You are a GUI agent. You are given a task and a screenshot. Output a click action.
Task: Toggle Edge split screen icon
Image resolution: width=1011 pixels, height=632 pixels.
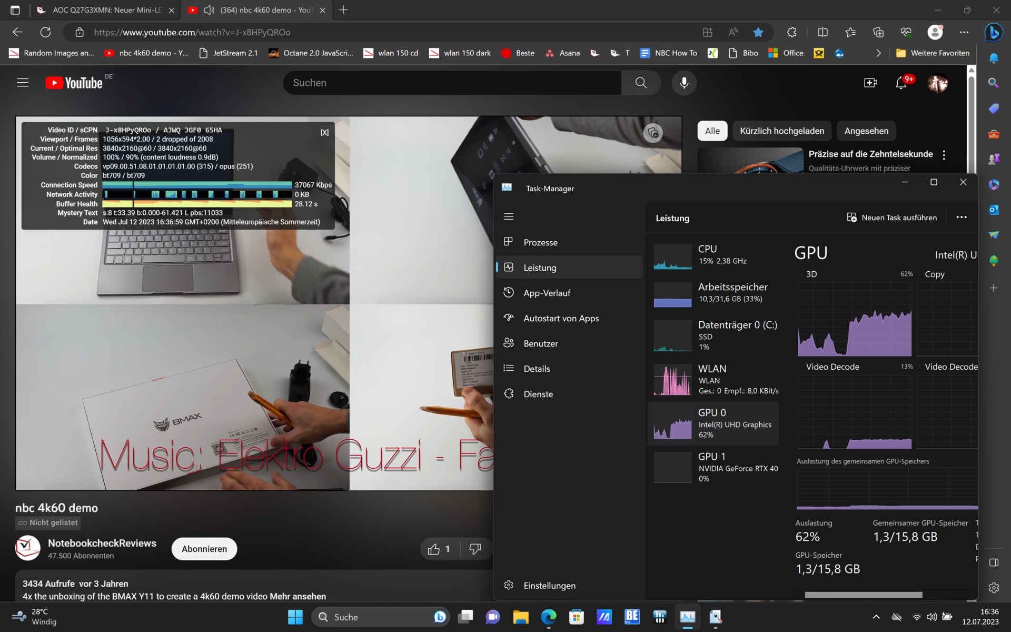822,32
